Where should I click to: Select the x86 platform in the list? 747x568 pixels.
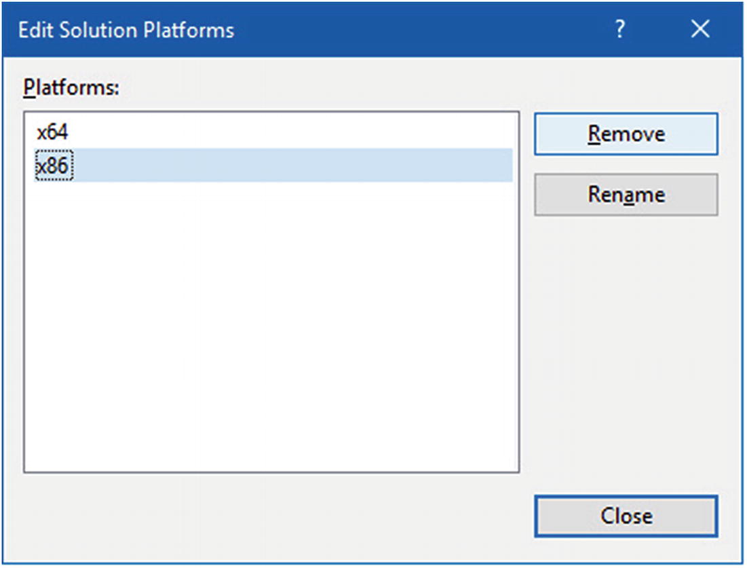tap(54, 166)
